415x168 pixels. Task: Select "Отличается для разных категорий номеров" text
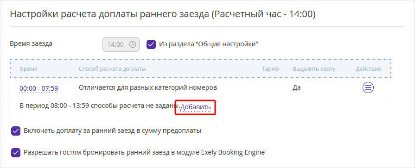[x=148, y=87]
